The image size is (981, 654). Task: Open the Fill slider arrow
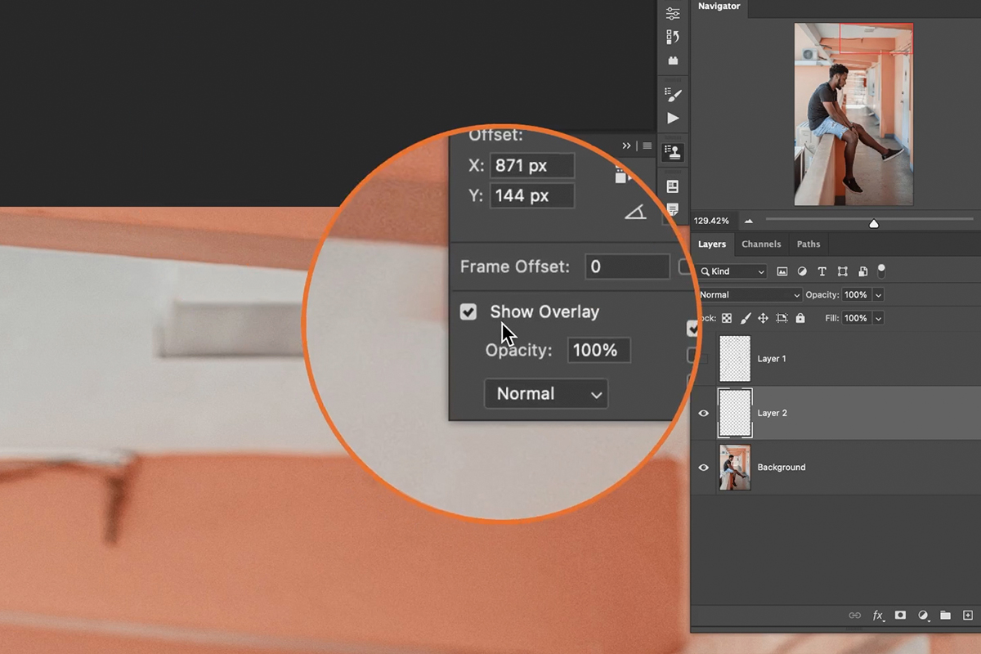pos(879,318)
